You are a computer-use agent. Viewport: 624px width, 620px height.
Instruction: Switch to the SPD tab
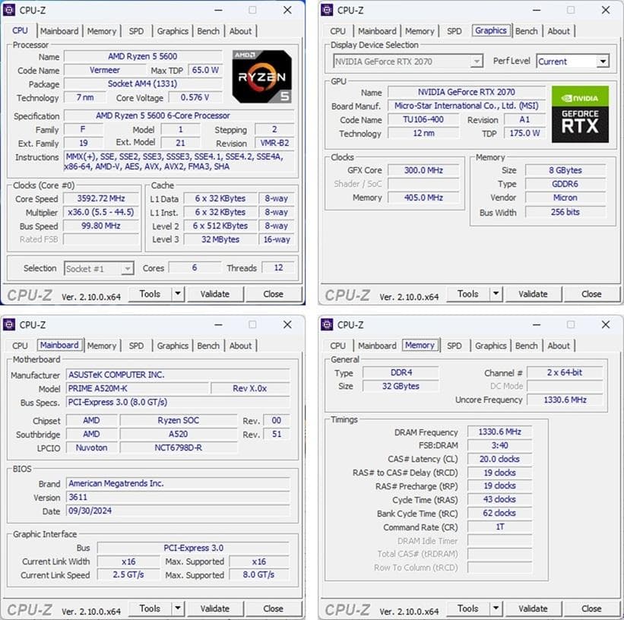(x=137, y=30)
